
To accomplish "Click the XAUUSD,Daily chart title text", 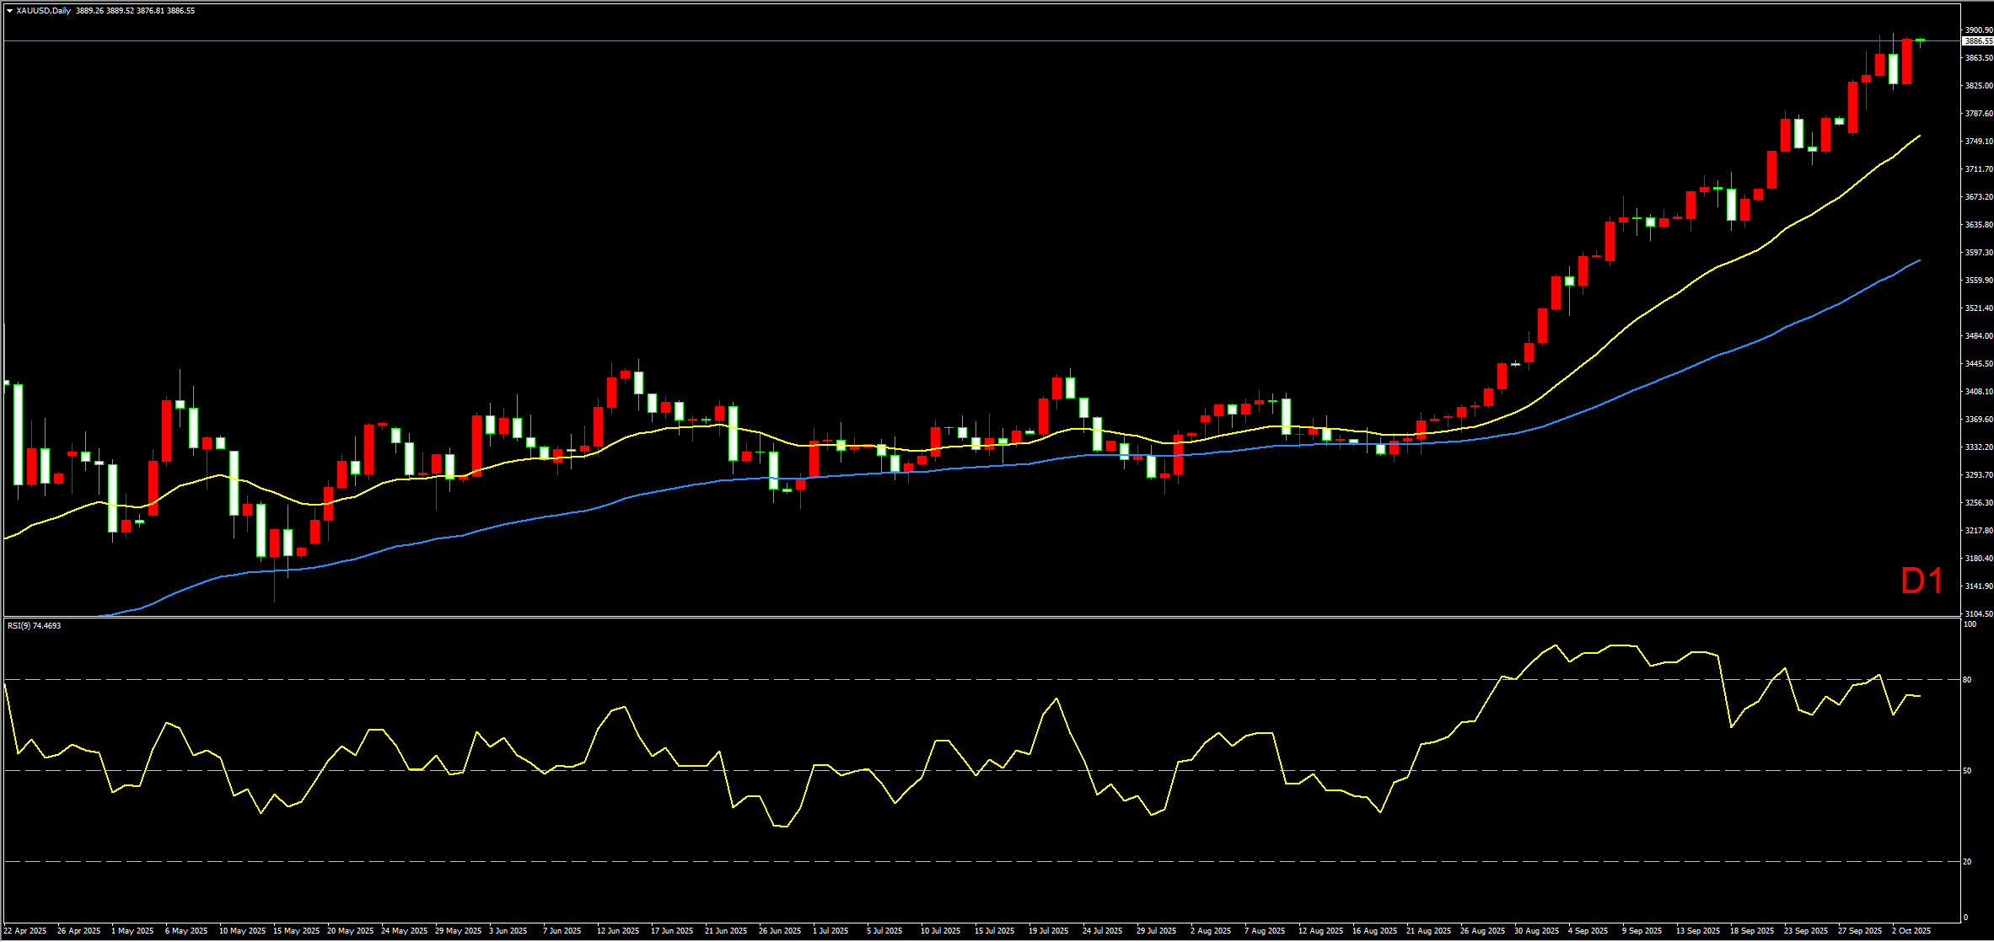I will pyautogui.click(x=44, y=11).
